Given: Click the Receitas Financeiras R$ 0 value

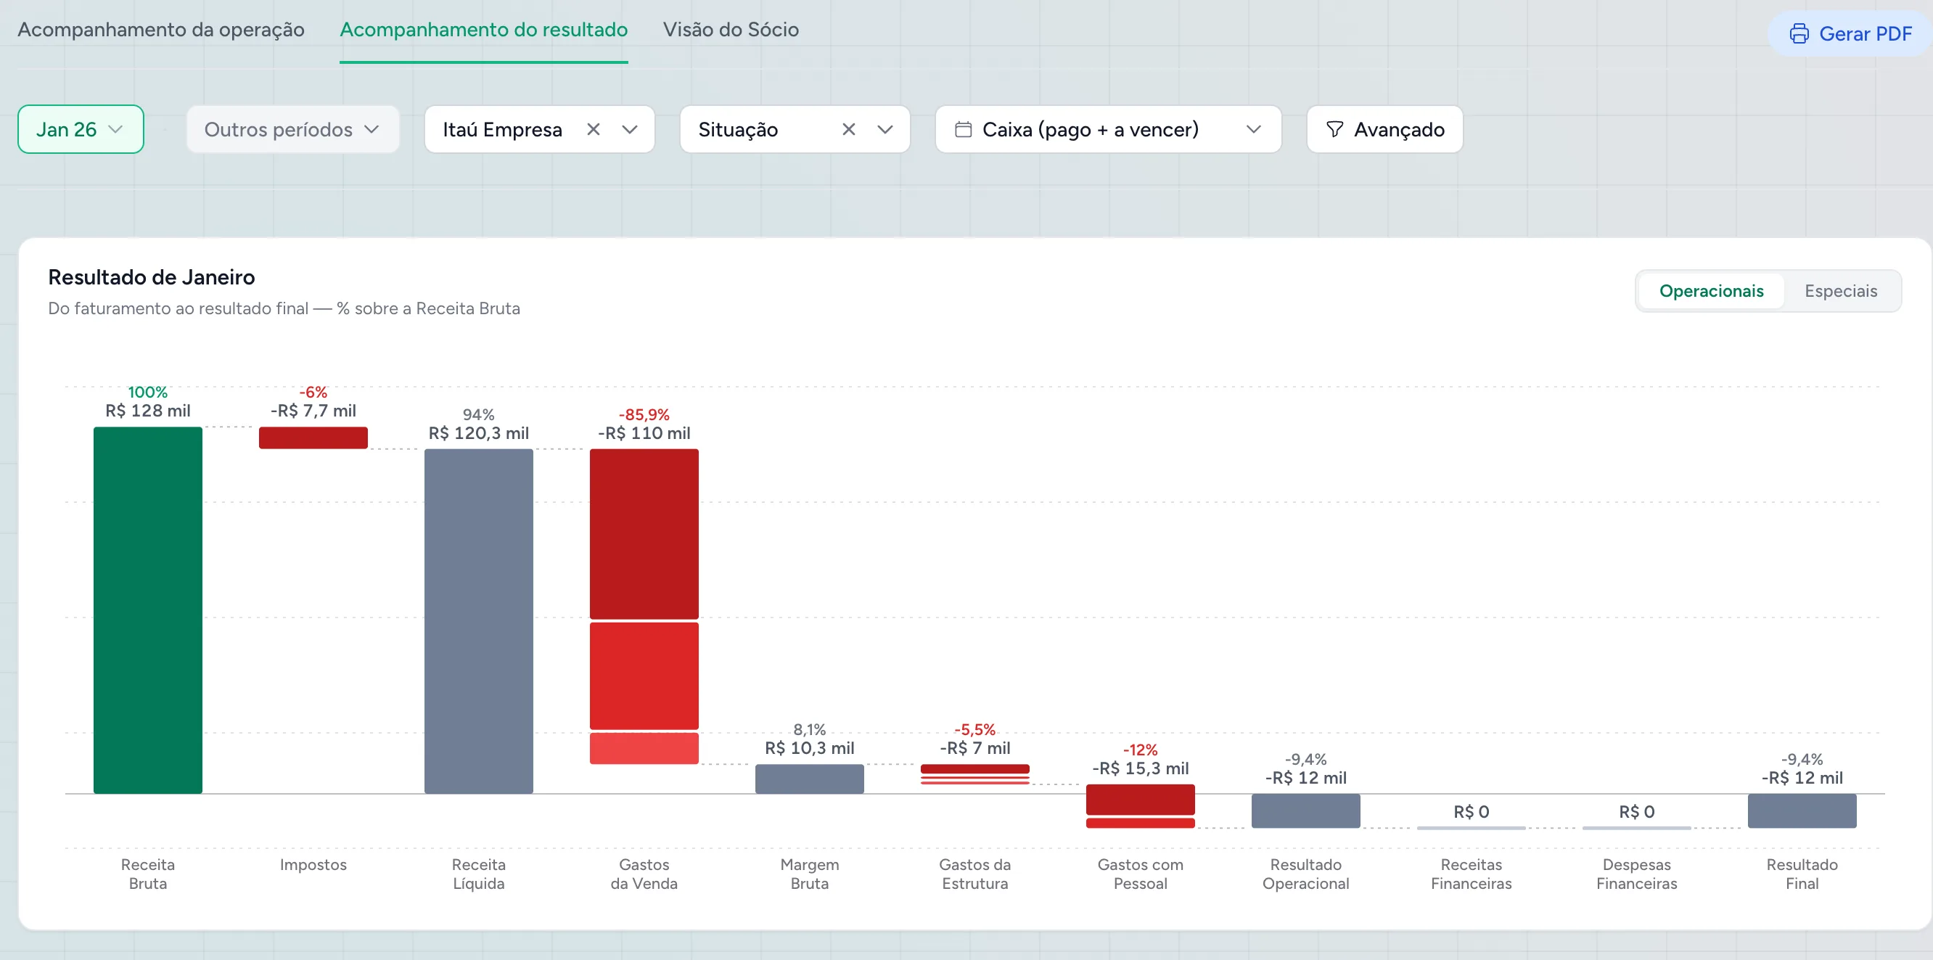Looking at the screenshot, I should (1471, 811).
